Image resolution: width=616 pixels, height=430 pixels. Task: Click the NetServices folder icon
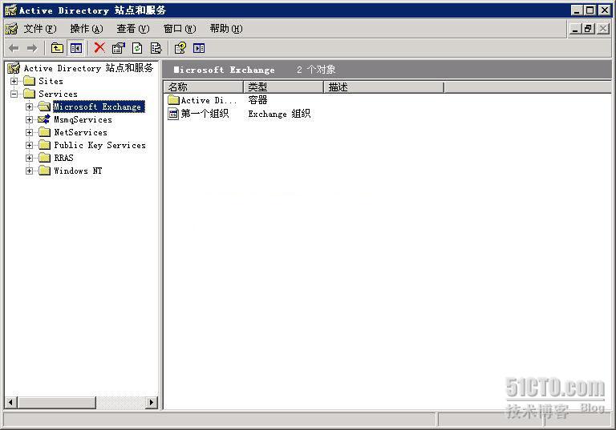pos(44,132)
